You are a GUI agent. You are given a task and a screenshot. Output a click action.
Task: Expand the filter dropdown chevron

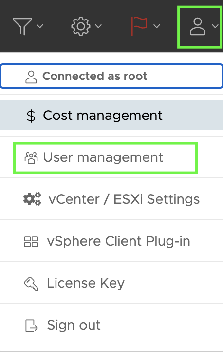[x=40, y=26]
